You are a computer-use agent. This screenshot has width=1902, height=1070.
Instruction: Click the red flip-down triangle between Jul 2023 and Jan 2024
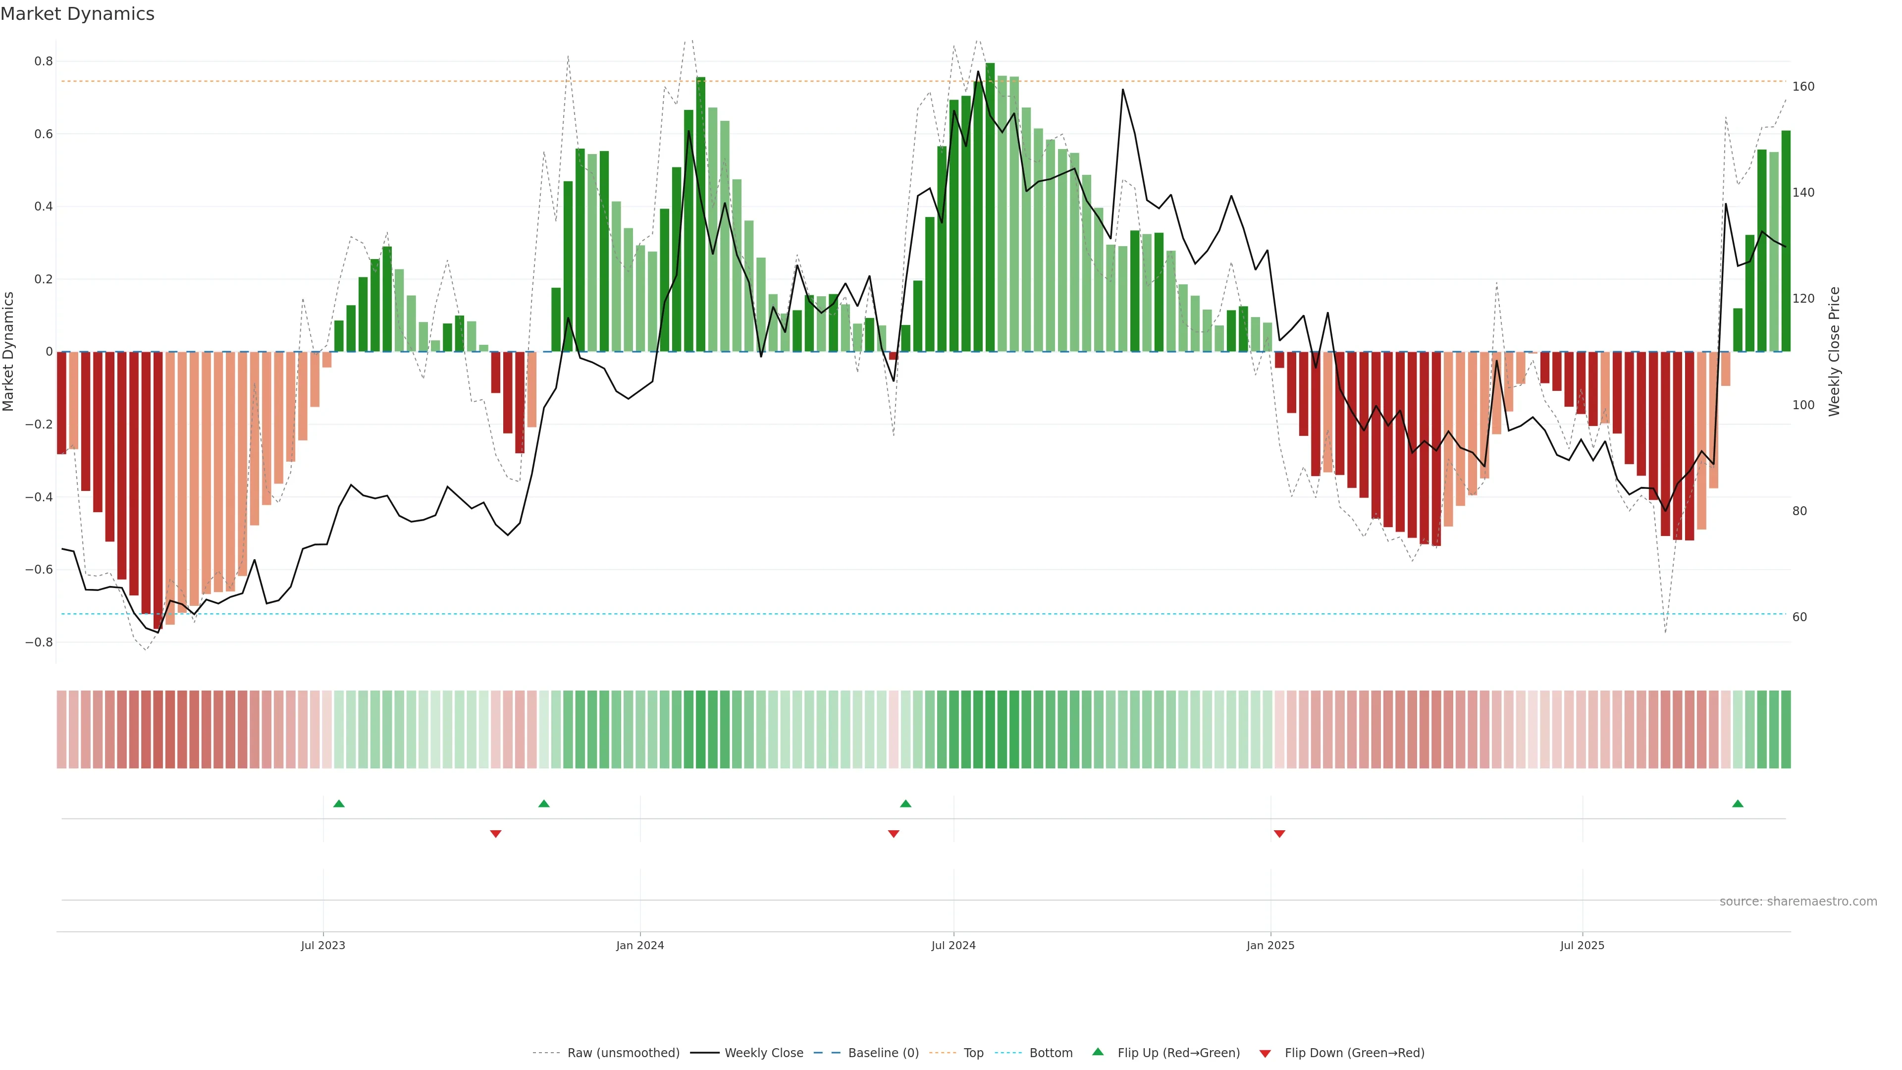tap(495, 834)
